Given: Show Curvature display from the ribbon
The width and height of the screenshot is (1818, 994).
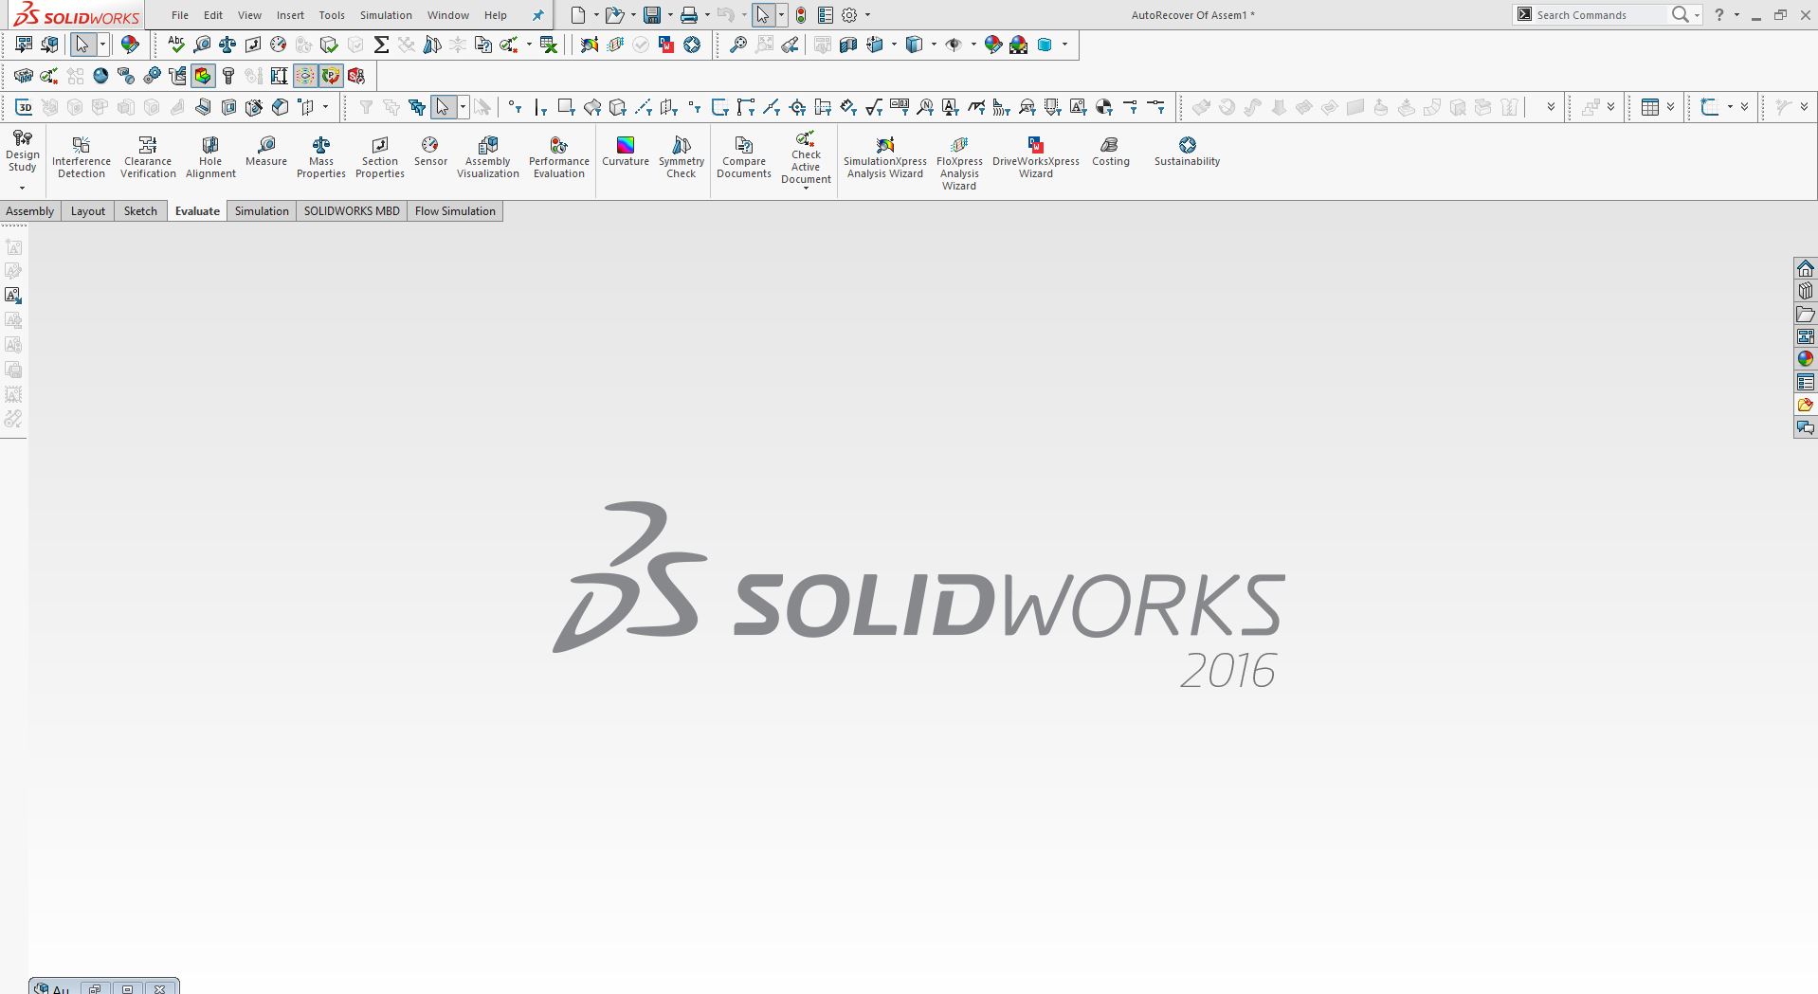Looking at the screenshot, I should [x=626, y=152].
